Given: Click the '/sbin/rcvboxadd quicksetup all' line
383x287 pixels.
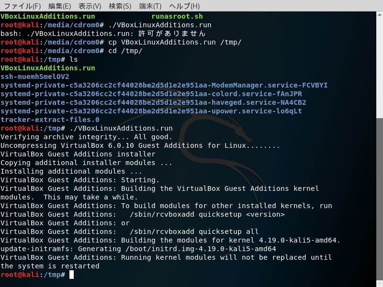Looking at the screenshot, I should (129, 232).
